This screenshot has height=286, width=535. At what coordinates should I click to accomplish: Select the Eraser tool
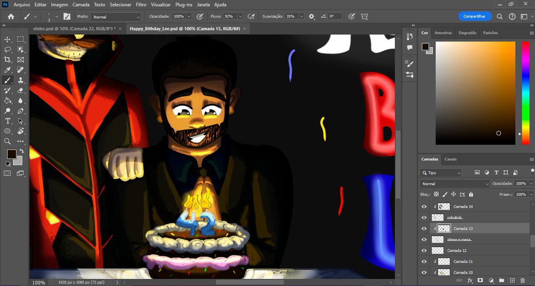click(x=21, y=90)
